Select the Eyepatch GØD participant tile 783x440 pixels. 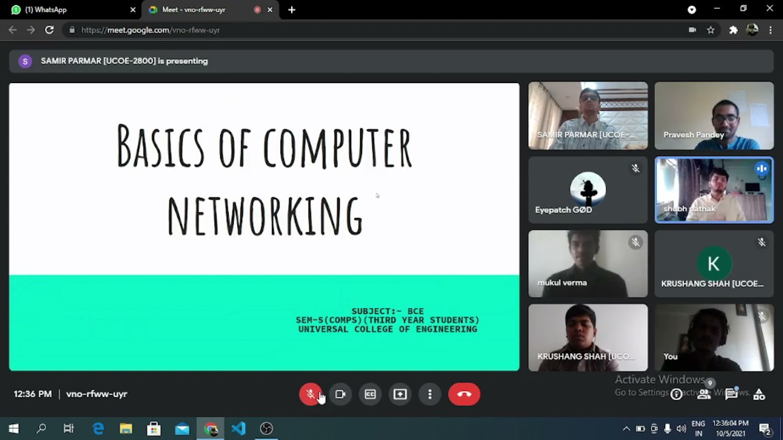coord(588,190)
